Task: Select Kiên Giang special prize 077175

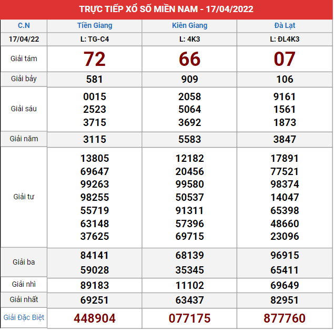Action: point(189,318)
